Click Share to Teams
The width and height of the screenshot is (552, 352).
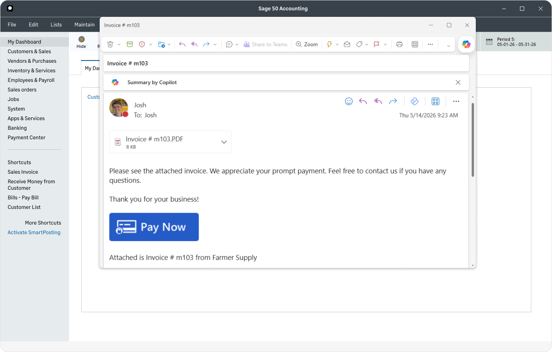pos(265,44)
